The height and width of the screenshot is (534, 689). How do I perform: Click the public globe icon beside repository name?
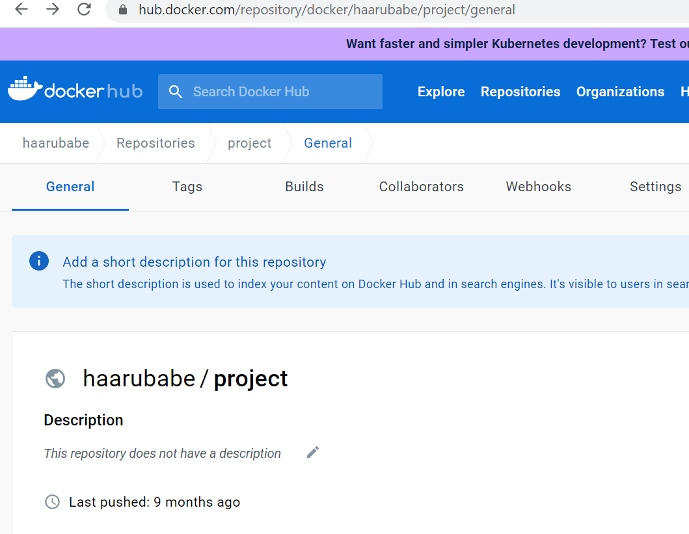[x=55, y=379]
